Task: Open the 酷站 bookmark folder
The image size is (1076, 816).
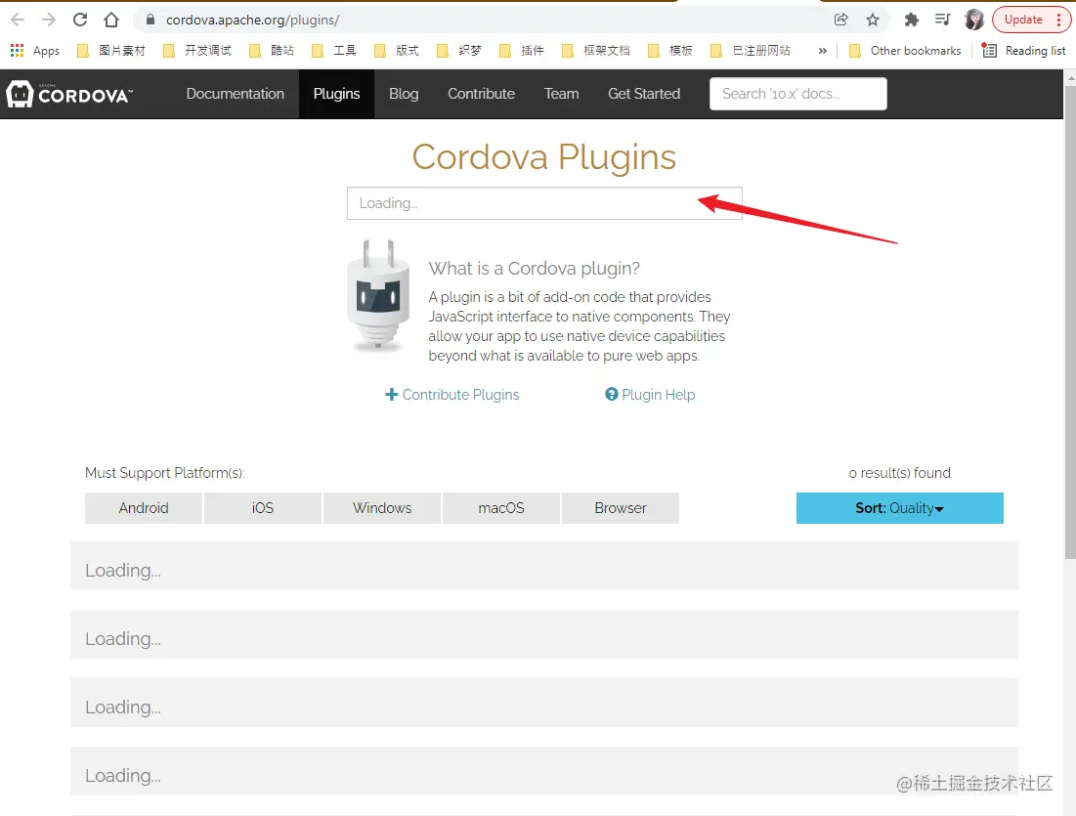Action: pyautogui.click(x=272, y=51)
